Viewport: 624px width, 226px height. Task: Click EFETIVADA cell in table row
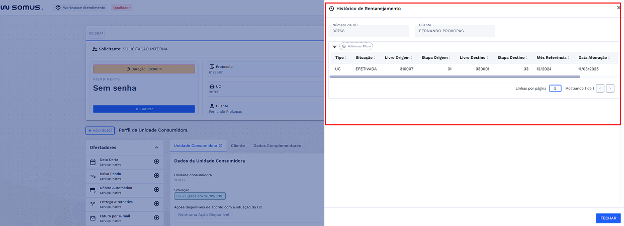coord(366,69)
